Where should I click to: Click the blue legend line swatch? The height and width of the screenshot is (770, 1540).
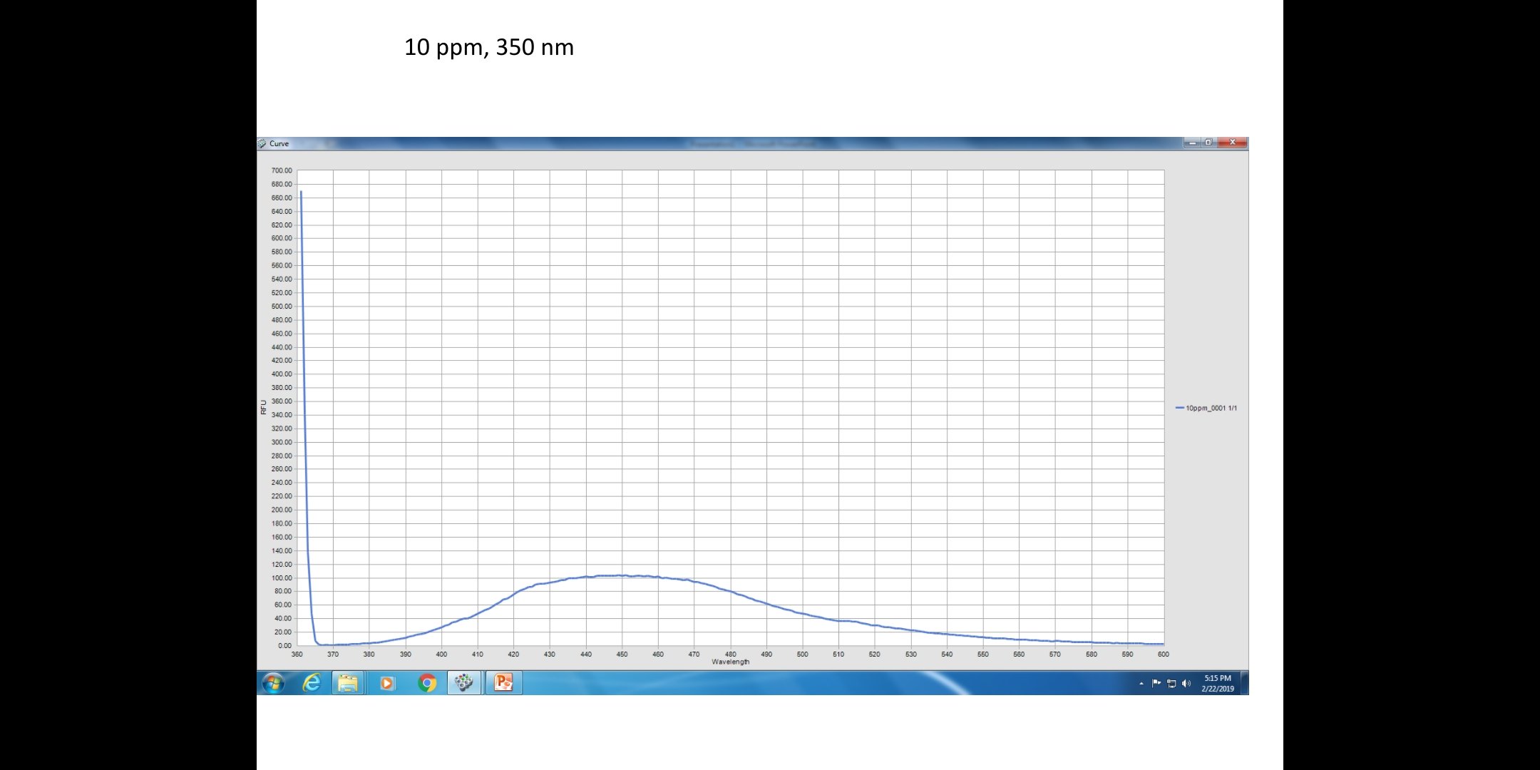pyautogui.click(x=1179, y=408)
